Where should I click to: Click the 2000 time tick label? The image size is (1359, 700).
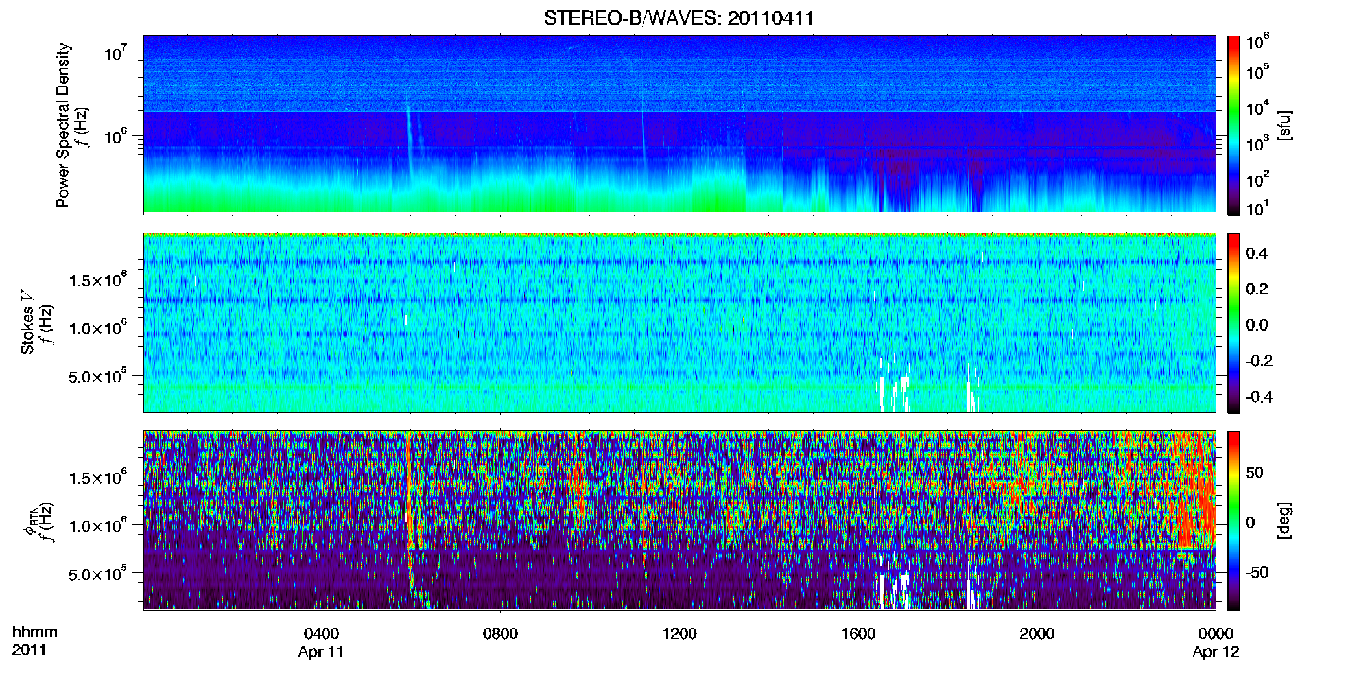point(1037,634)
